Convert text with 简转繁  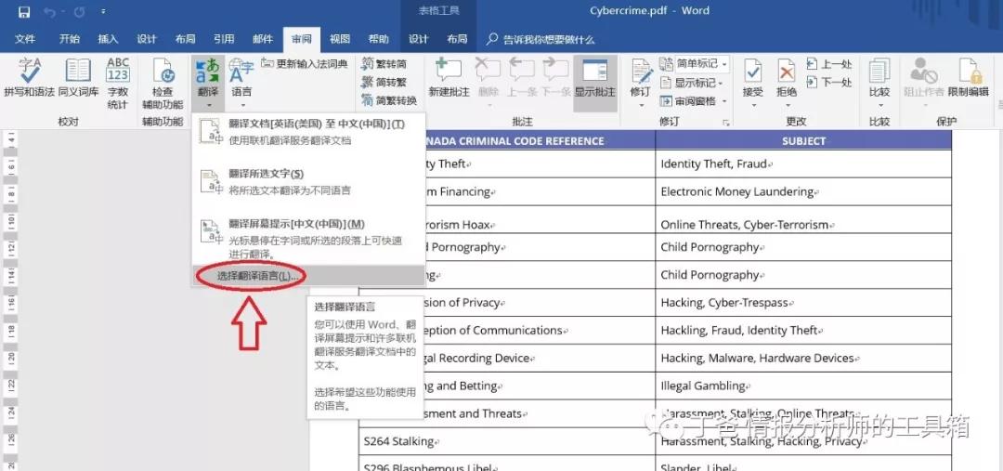tap(384, 82)
